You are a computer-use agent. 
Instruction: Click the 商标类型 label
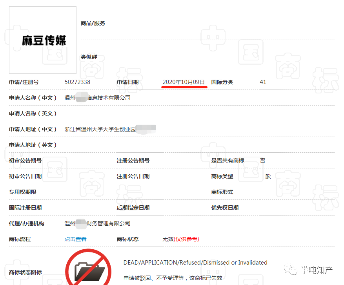click(222, 176)
